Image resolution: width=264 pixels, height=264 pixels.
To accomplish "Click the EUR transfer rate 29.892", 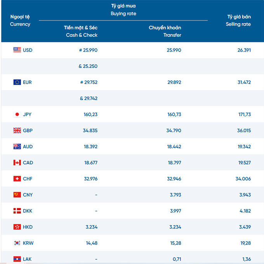I will click(x=174, y=82).
